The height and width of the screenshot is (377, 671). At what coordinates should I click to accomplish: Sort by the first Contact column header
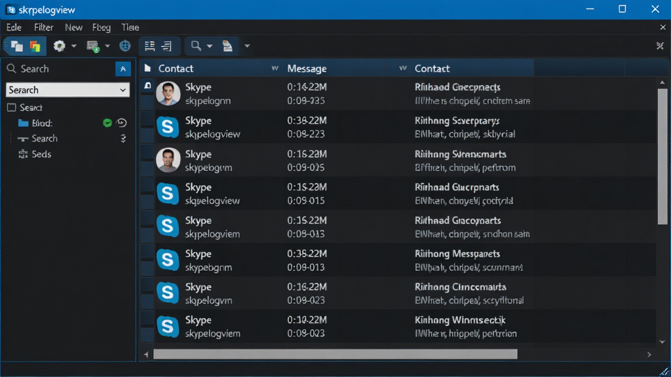click(176, 68)
